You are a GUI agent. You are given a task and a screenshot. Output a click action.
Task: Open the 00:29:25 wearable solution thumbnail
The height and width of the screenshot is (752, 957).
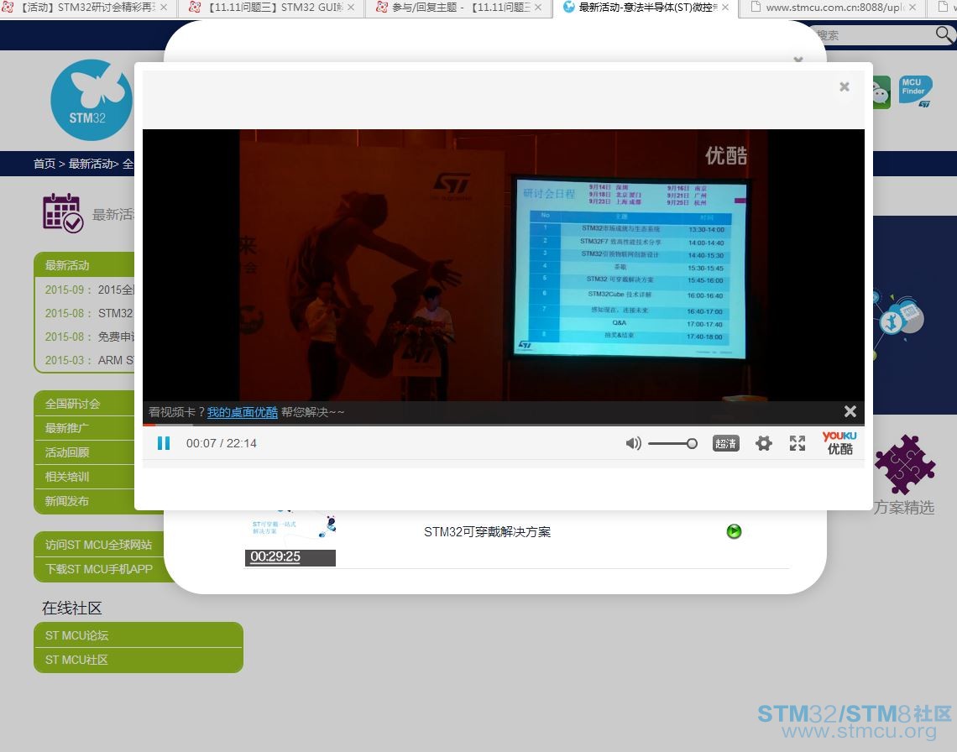coord(290,538)
